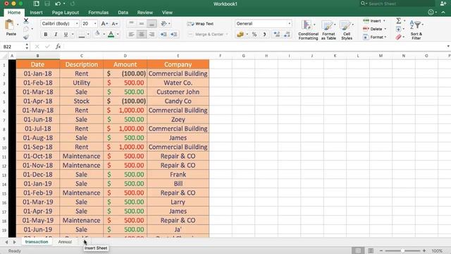The height and width of the screenshot is (254, 451).
Task: Switch to Page Layout view icon
Action: pyautogui.click(x=371, y=251)
